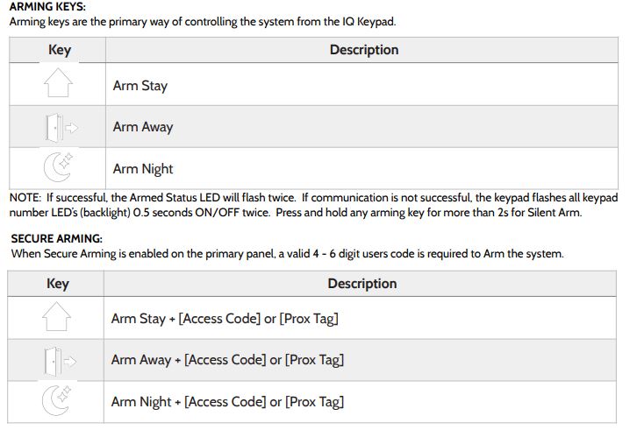Viewport: 637px width, 444px height.
Task: Click 'Arm Stay + [Access Code] or [Prox Tag]' row
Action: 312,318
